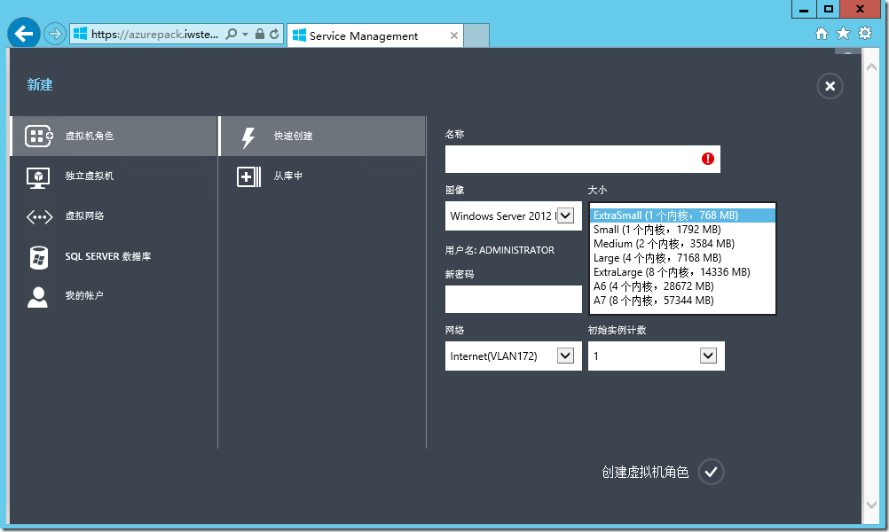Choose SQL SERVER 数据库 menu label
This screenshot has height=532, width=889.
[107, 256]
